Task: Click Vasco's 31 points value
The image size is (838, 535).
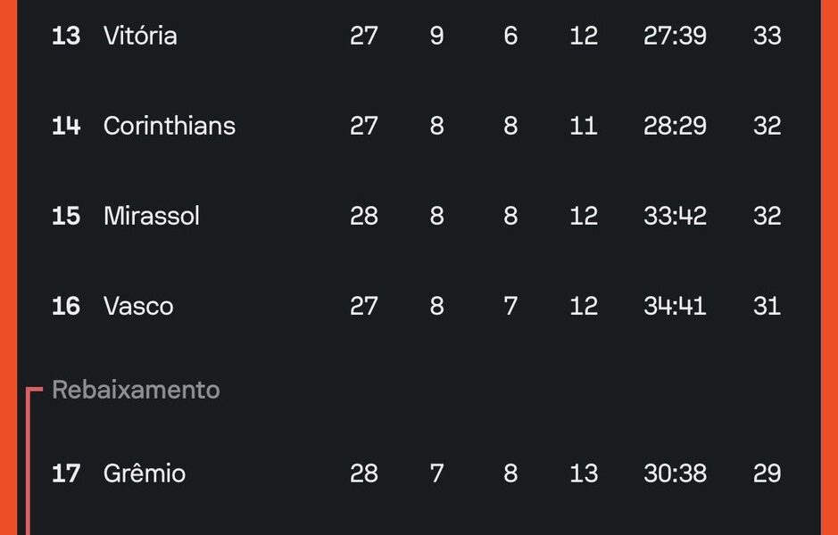Action: pos(767,307)
